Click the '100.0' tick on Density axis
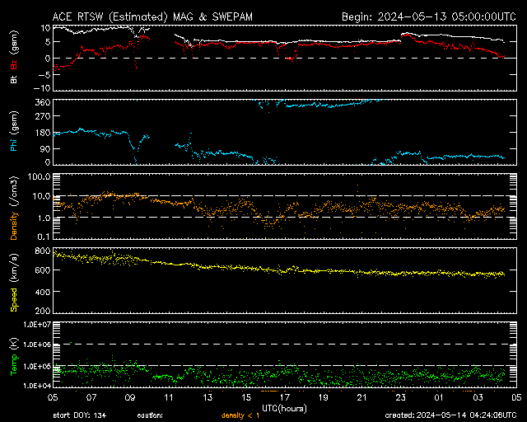Image resolution: width=527 pixels, height=422 pixels. 40,176
